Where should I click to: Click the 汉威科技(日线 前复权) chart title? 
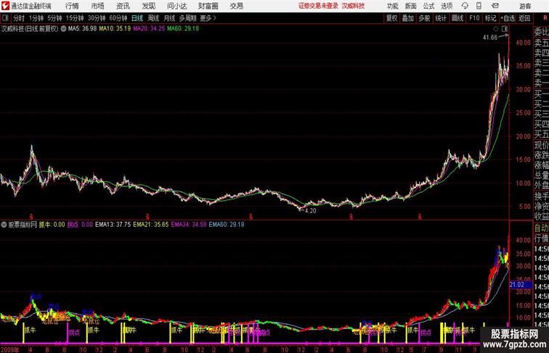(x=30, y=29)
